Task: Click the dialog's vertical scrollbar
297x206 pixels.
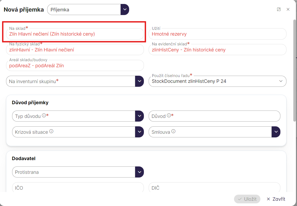Action: 295,71
